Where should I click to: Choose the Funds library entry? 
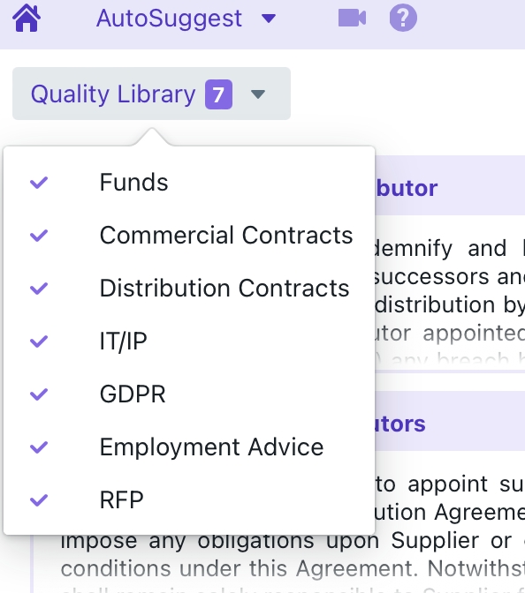click(133, 183)
